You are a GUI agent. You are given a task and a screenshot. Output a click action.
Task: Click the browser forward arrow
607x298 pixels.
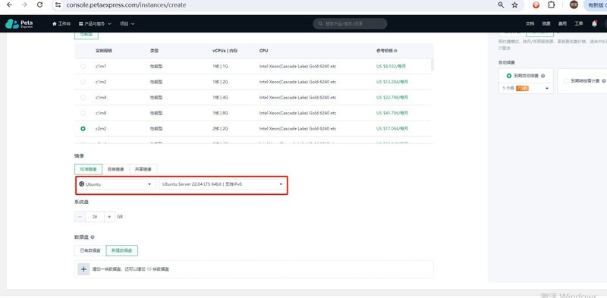pyautogui.click(x=24, y=5)
